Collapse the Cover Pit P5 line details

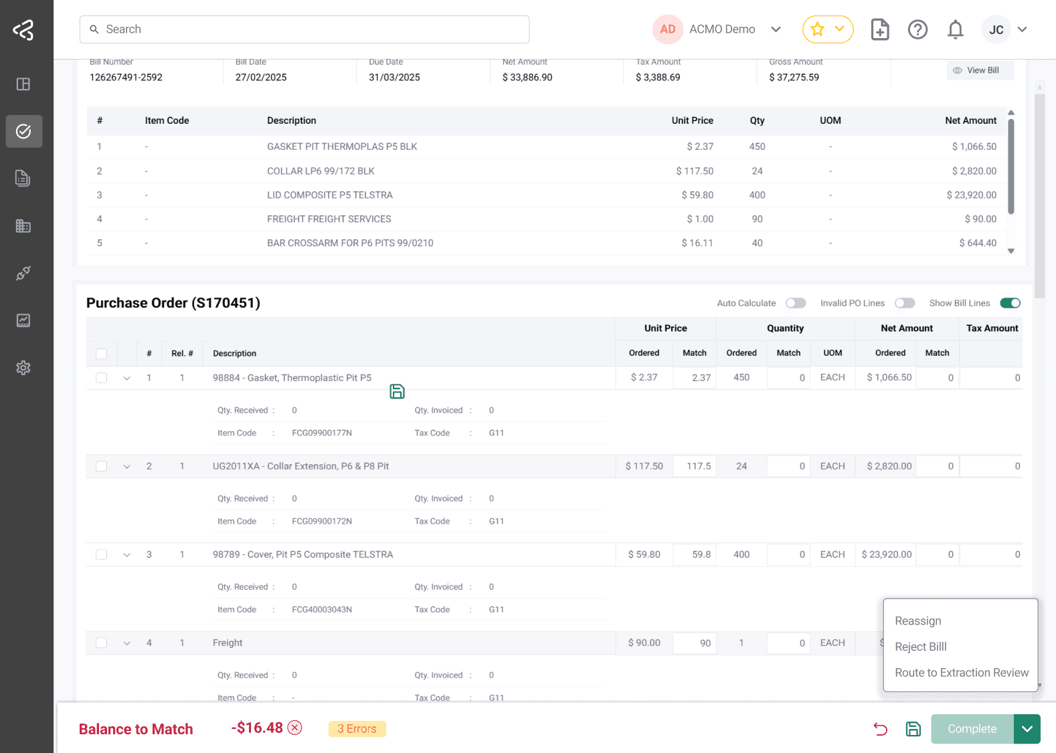(127, 555)
